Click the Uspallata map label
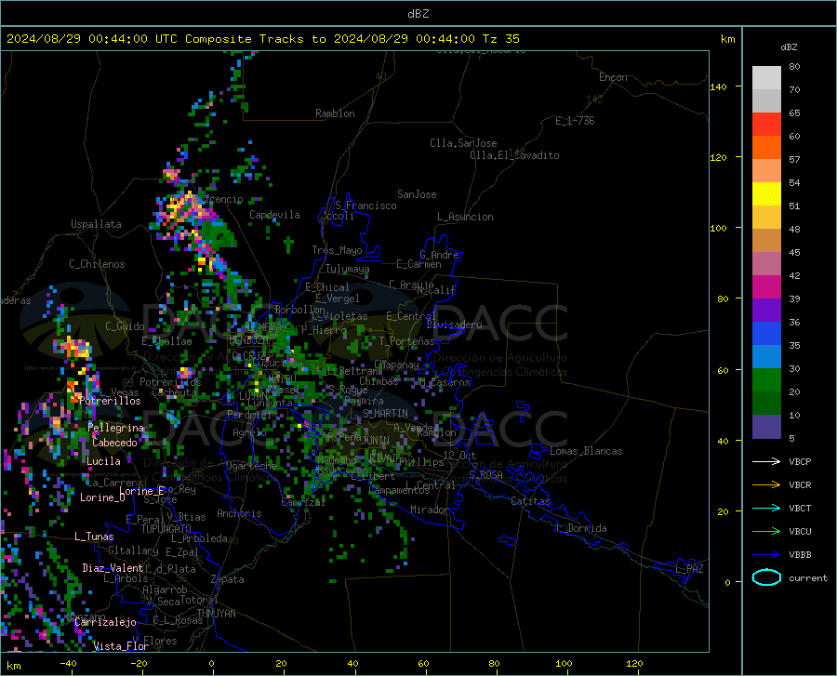This screenshot has width=837, height=676. coord(96,224)
